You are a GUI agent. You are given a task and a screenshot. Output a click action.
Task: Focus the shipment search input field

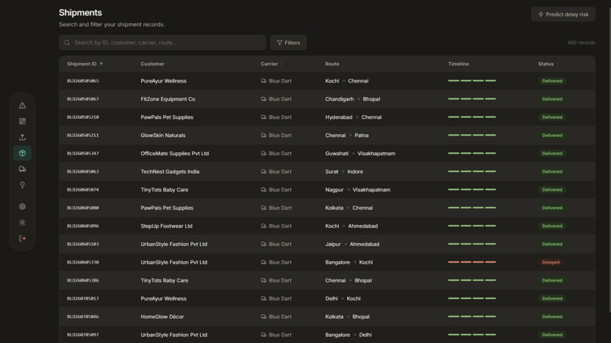click(162, 42)
